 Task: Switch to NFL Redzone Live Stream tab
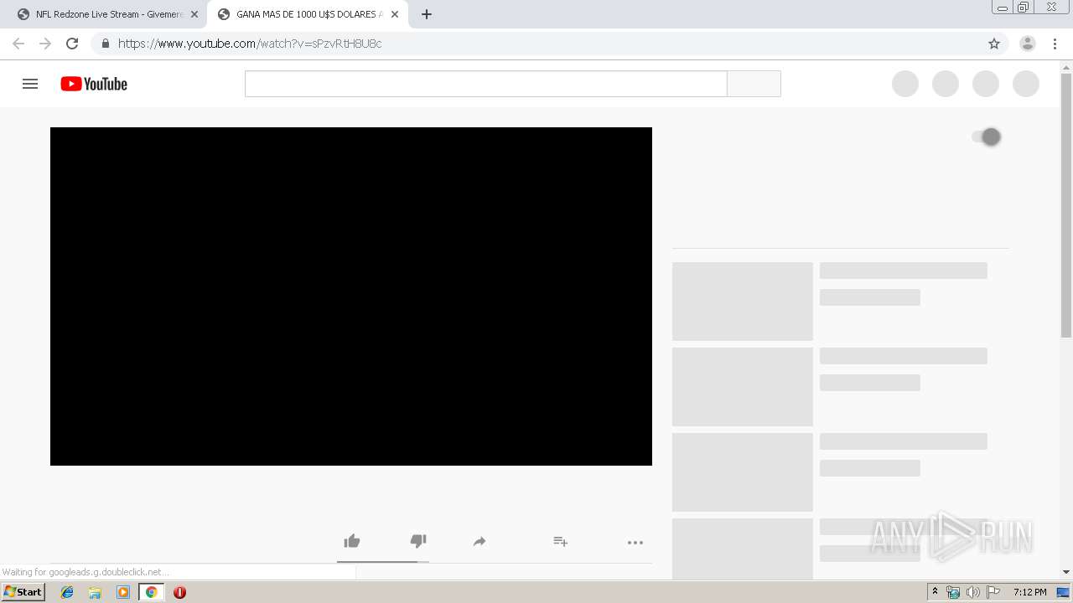[x=109, y=14]
